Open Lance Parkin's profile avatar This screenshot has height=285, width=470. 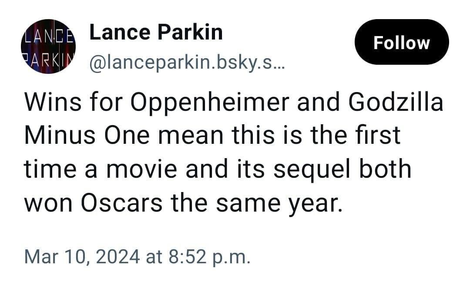coord(48,46)
